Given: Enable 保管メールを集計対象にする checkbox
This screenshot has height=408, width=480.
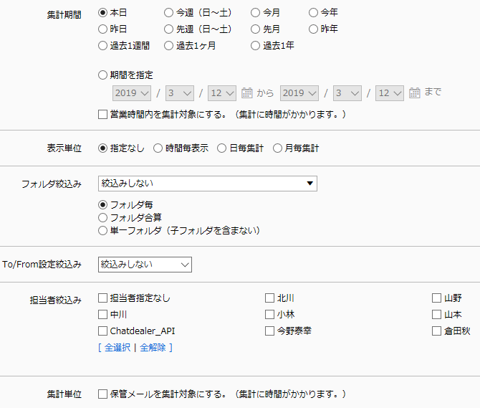Looking at the screenshot, I should click(x=102, y=394).
